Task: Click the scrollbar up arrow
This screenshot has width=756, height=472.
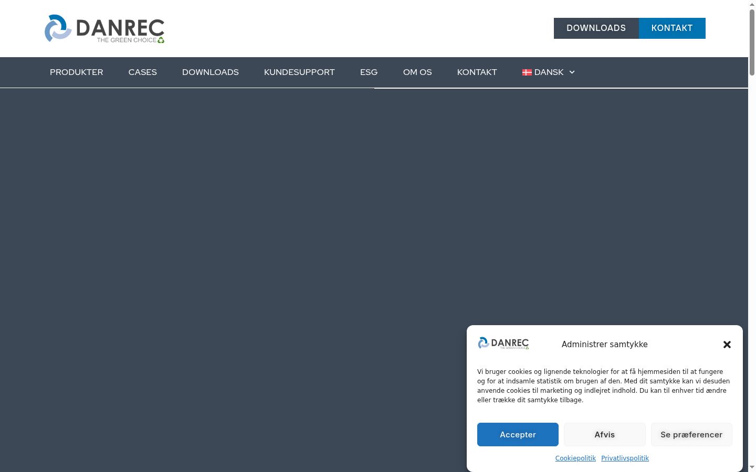Action: (752, 4)
